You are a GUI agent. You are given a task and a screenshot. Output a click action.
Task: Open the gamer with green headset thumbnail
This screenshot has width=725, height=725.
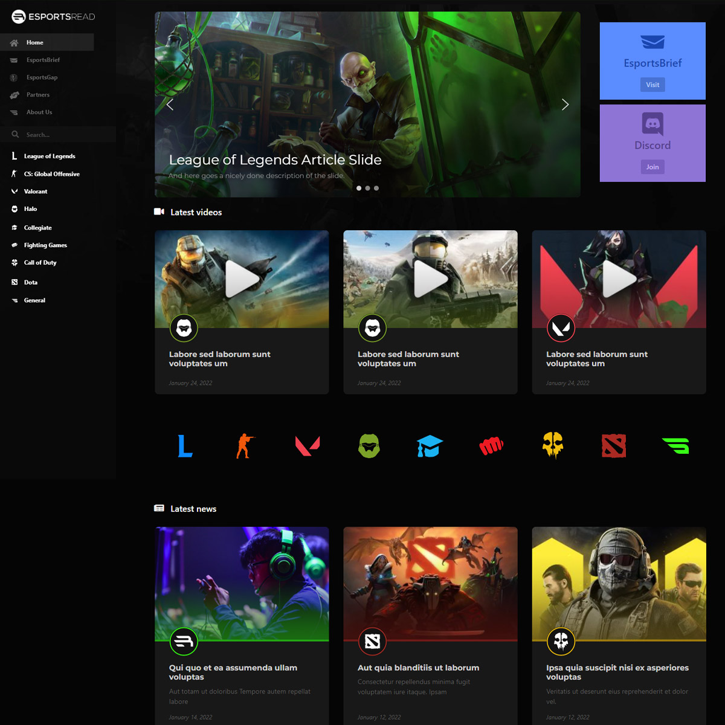(242, 584)
